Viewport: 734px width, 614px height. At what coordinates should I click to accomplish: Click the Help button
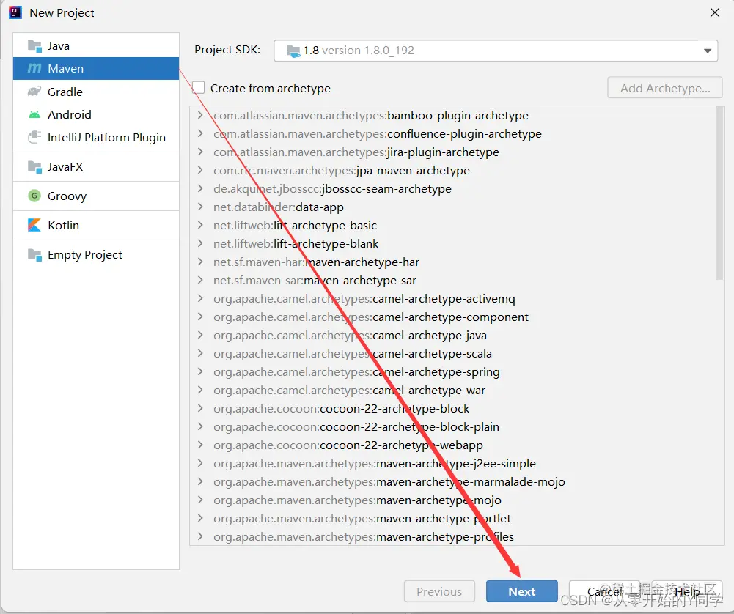(x=687, y=591)
